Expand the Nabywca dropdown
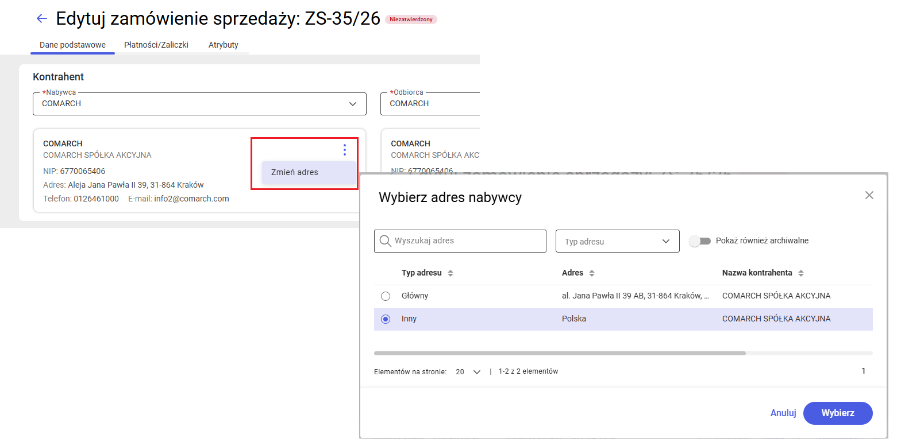901x446 pixels. tap(199, 104)
